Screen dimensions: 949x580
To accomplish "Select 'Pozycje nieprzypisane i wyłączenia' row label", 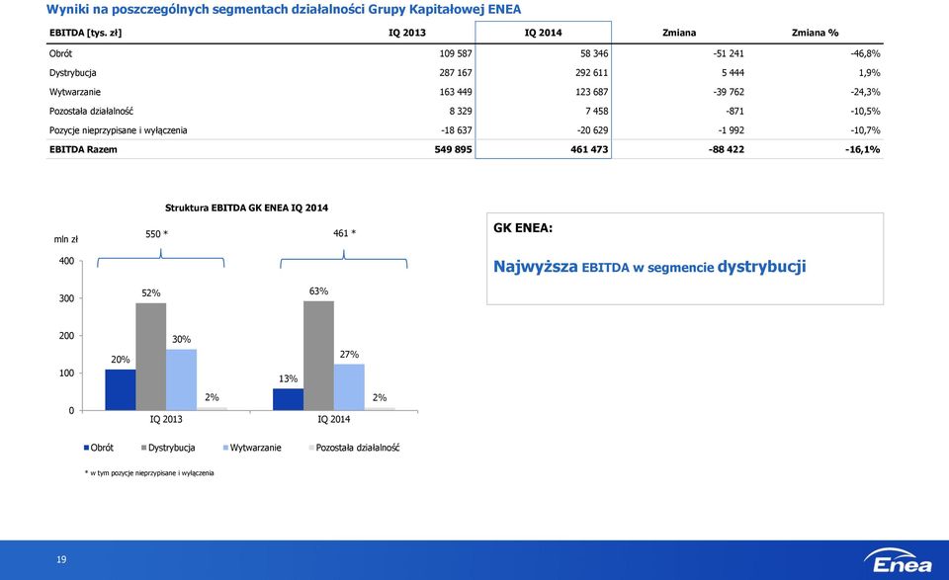I will pyautogui.click(x=118, y=130).
